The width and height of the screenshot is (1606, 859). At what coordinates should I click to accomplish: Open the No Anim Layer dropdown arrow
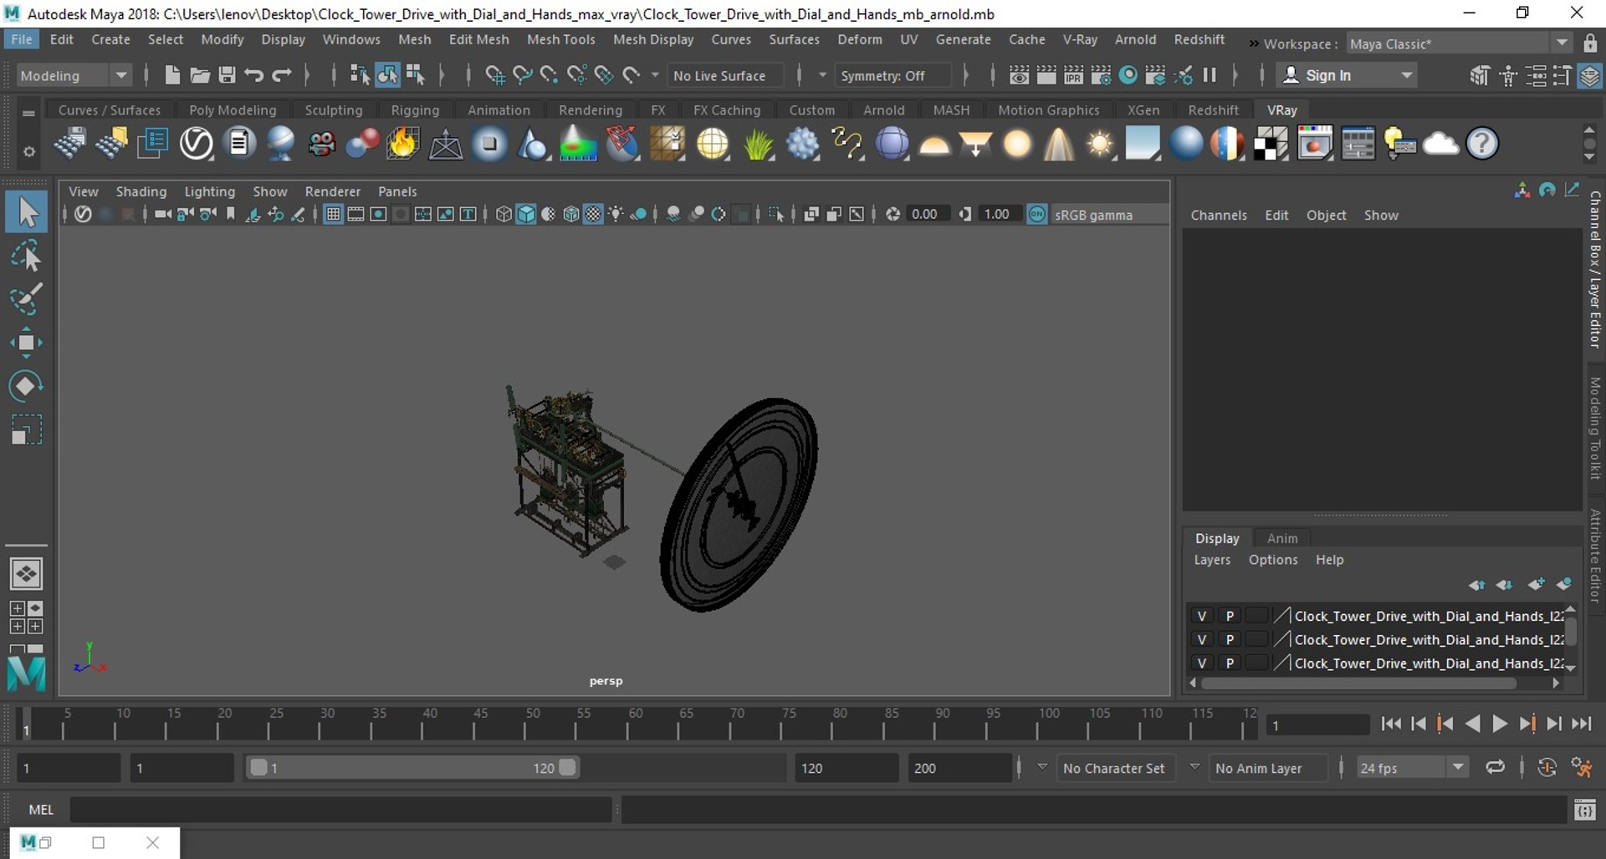[x=1194, y=766]
